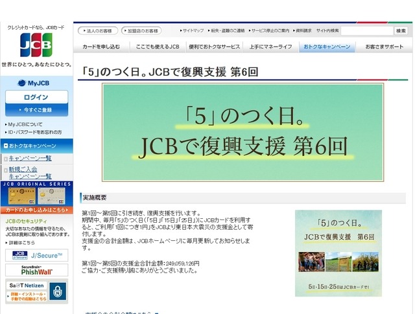Image resolution: width=415 pixels, height=314 pixels.
Task: Click the 今すぐご登録 button
Action: tap(36, 110)
